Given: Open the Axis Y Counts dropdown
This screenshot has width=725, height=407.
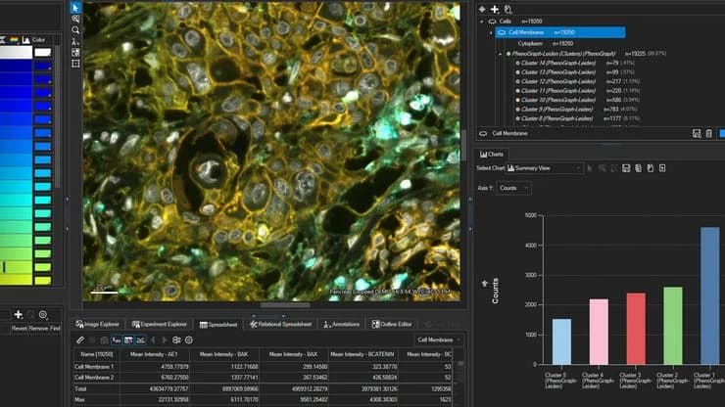Looking at the screenshot, I should tap(513, 188).
